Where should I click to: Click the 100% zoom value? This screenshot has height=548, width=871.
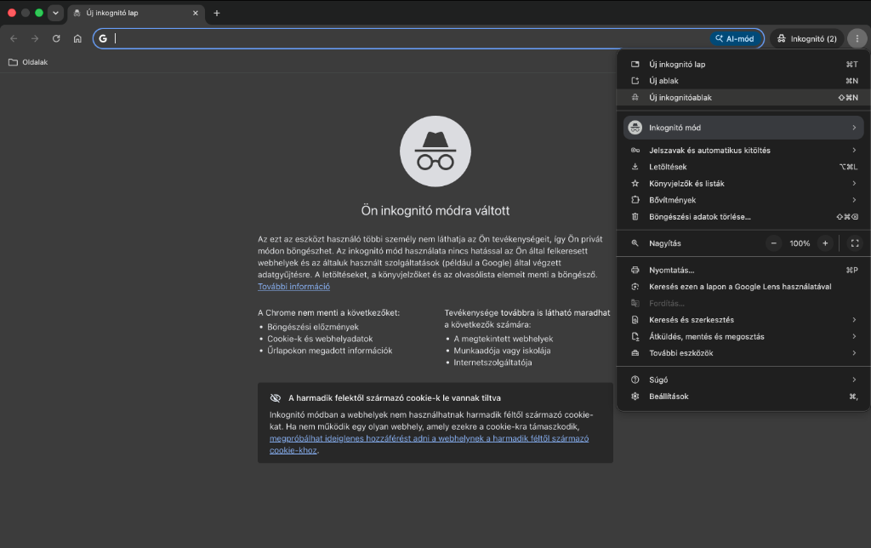click(800, 243)
